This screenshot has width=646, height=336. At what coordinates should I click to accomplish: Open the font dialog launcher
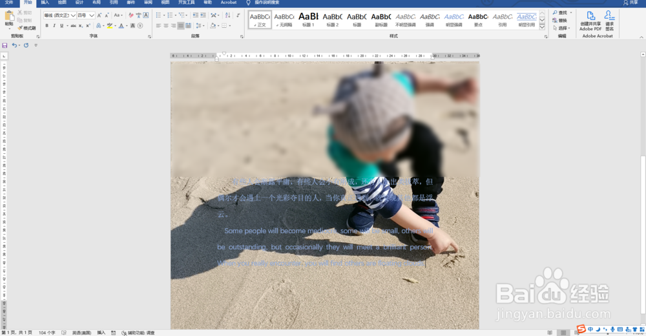pyautogui.click(x=149, y=37)
